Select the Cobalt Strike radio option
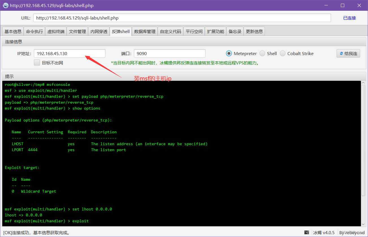The width and height of the screenshot is (368, 237). [282, 53]
